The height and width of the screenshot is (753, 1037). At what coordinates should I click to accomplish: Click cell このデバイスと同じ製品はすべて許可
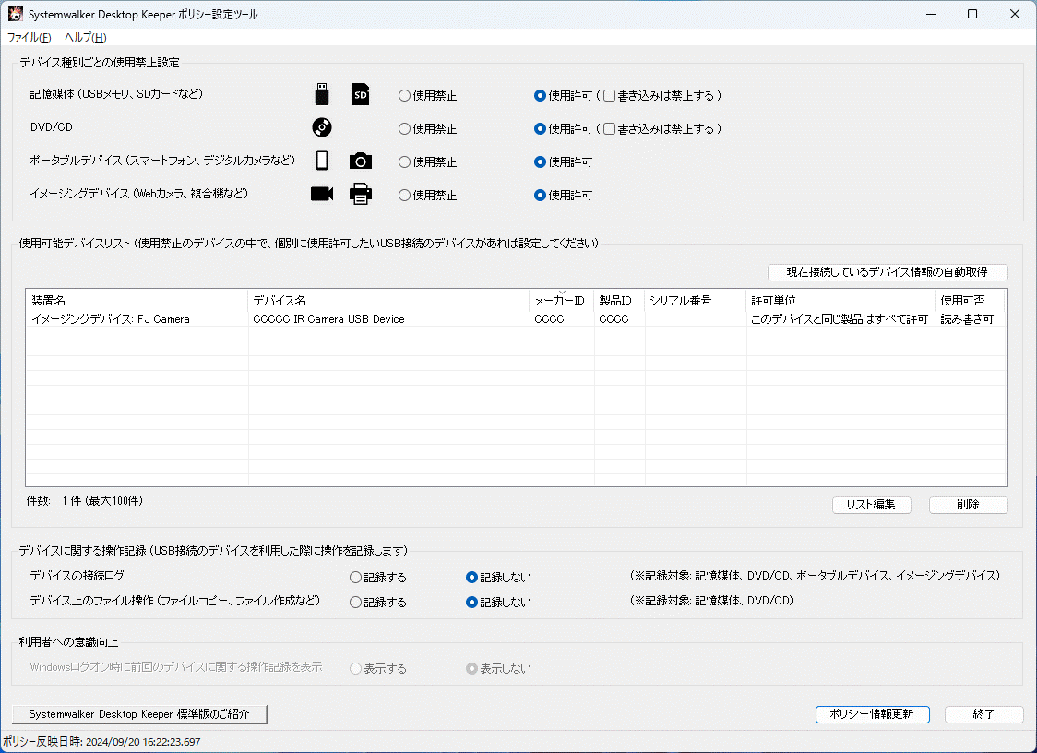click(x=840, y=319)
